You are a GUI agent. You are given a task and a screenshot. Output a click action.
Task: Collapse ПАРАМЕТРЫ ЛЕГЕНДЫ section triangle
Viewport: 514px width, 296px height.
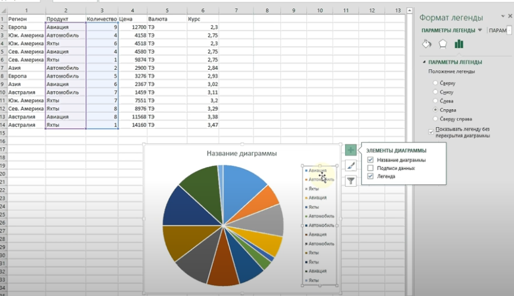coord(424,62)
